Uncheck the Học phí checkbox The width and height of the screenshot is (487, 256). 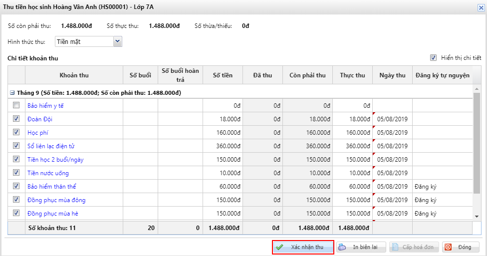coord(16,132)
